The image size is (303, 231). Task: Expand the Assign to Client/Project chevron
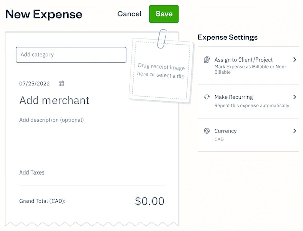pyautogui.click(x=294, y=60)
